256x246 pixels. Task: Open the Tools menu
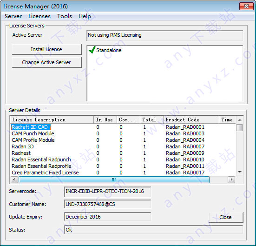point(65,16)
